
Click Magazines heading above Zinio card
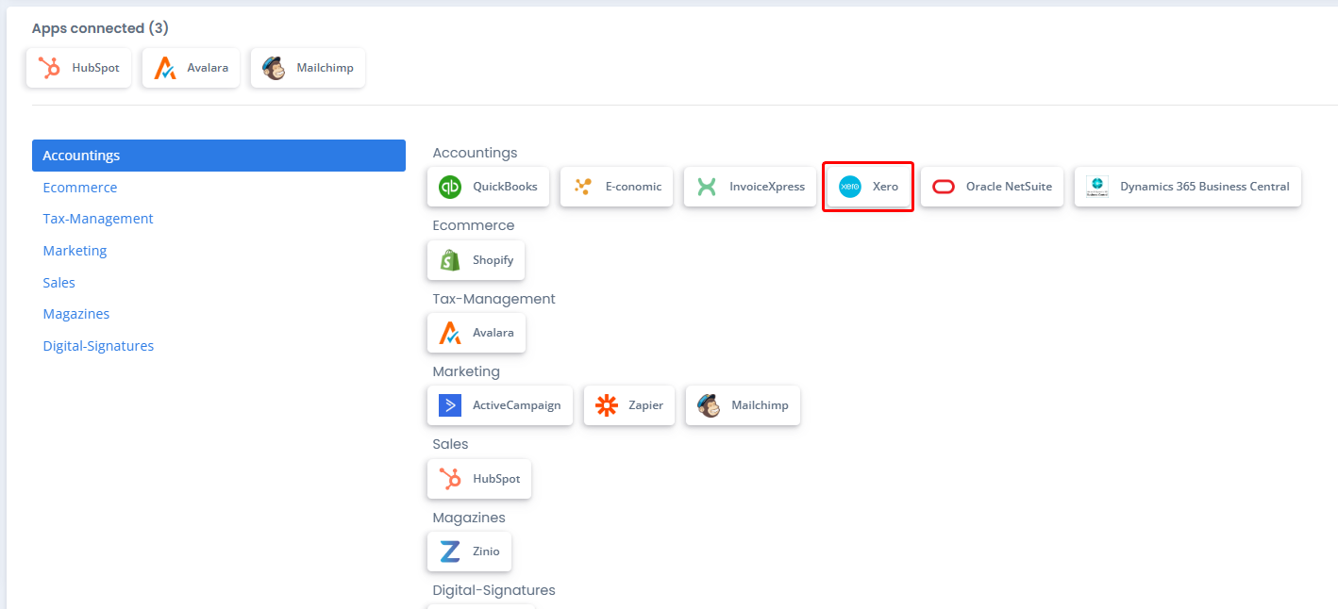tap(469, 518)
